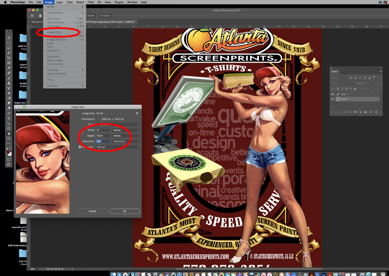389x276 pixels.
Task: Select the Magic Wand tool
Action: (9, 53)
